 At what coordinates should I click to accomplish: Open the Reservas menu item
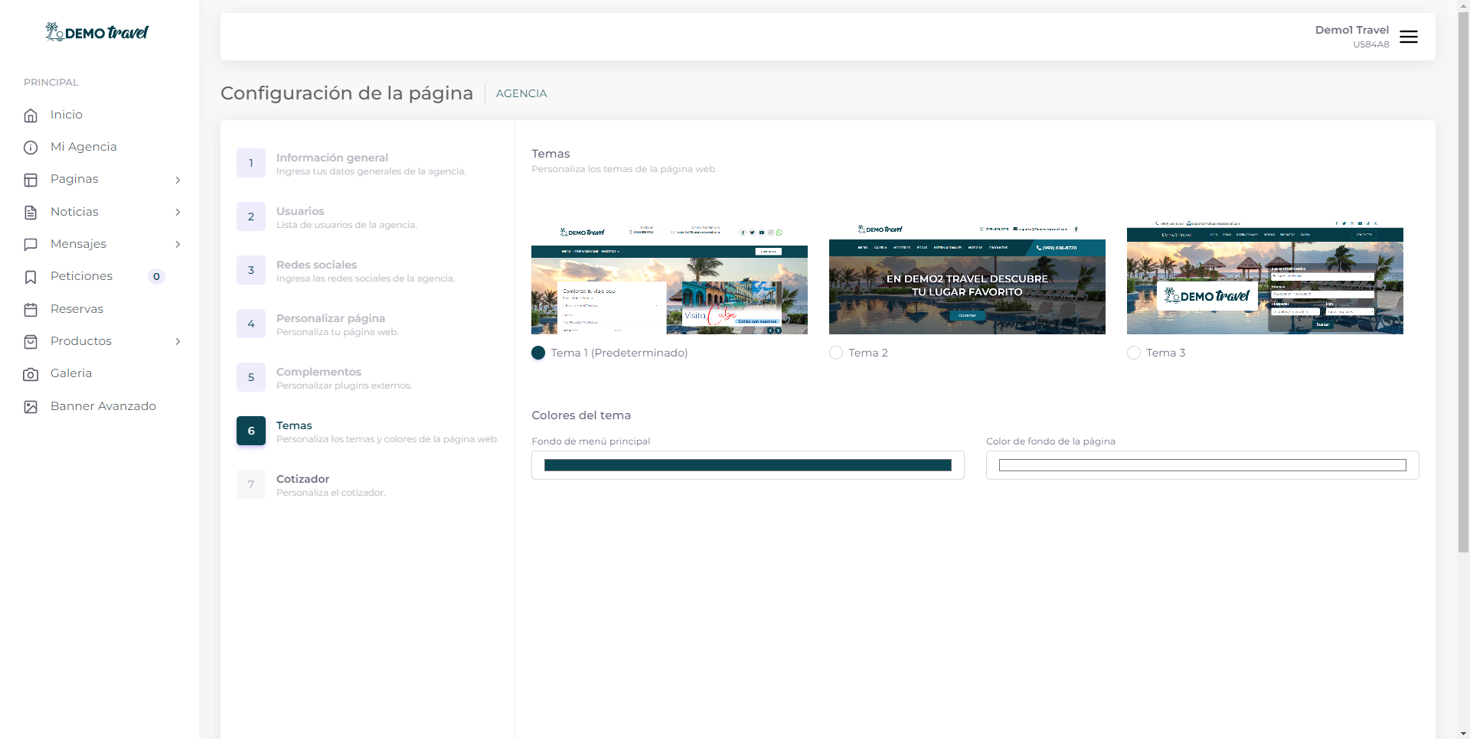(x=77, y=309)
